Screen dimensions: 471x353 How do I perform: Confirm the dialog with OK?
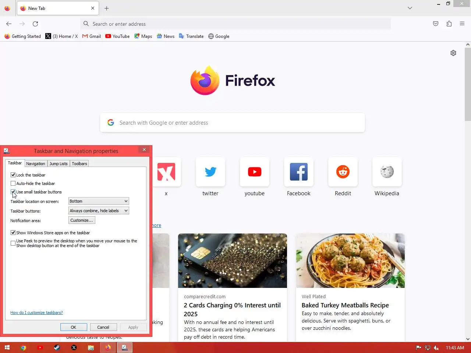click(x=74, y=327)
